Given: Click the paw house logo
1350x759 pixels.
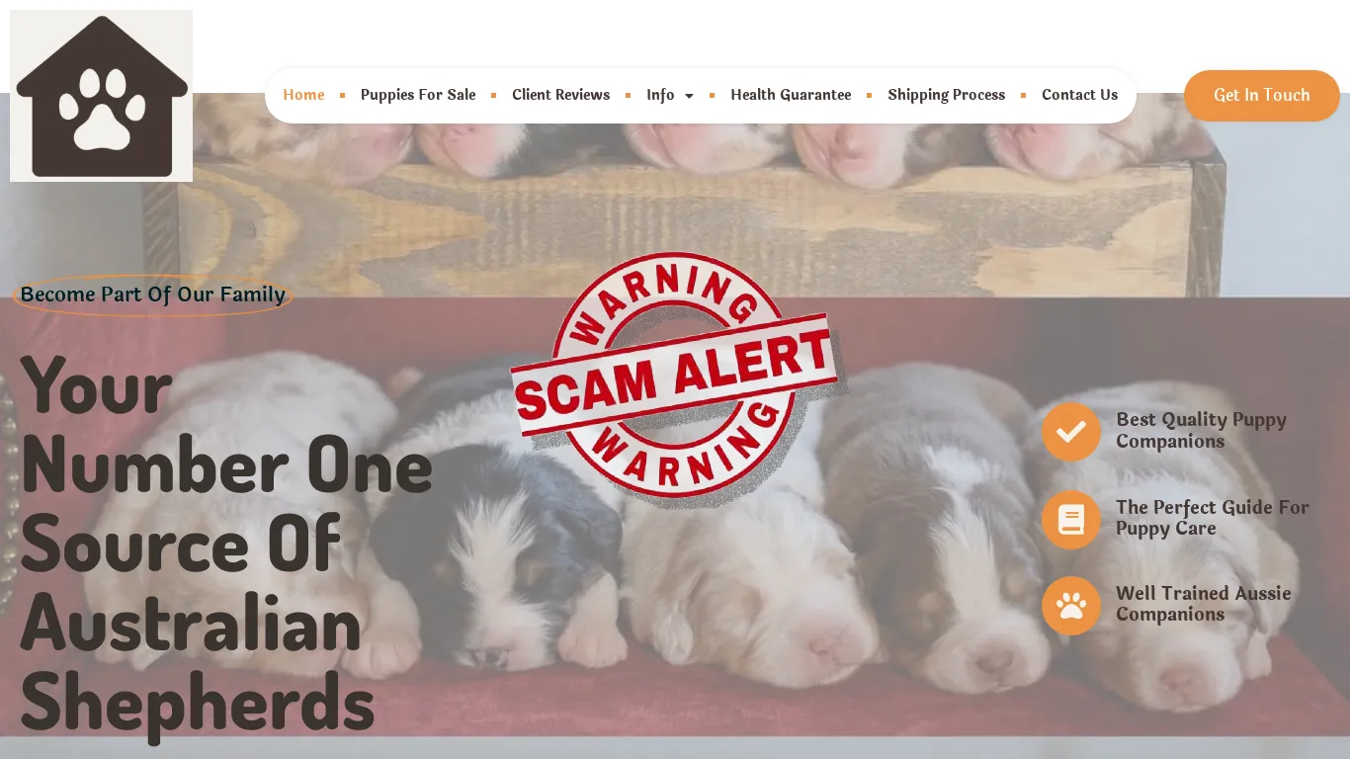Looking at the screenshot, I should click(x=101, y=96).
